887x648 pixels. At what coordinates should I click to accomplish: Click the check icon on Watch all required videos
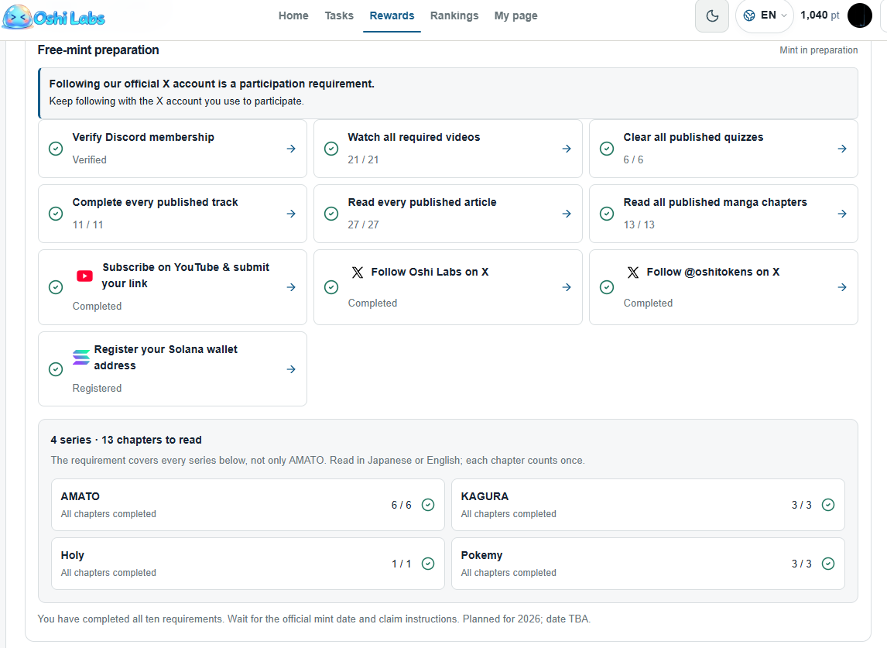pos(331,149)
